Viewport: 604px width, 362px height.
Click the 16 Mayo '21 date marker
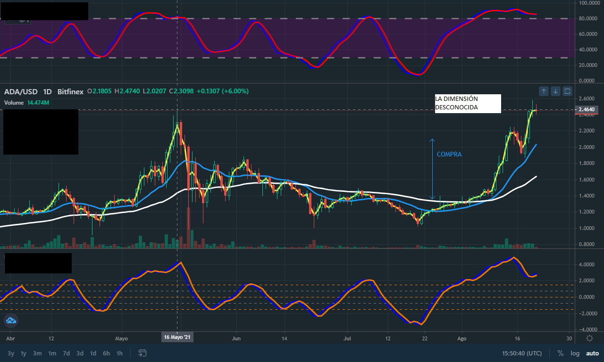pyautogui.click(x=177, y=337)
